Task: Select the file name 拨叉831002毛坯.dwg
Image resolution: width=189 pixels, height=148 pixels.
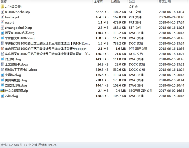Action: pos(20,33)
